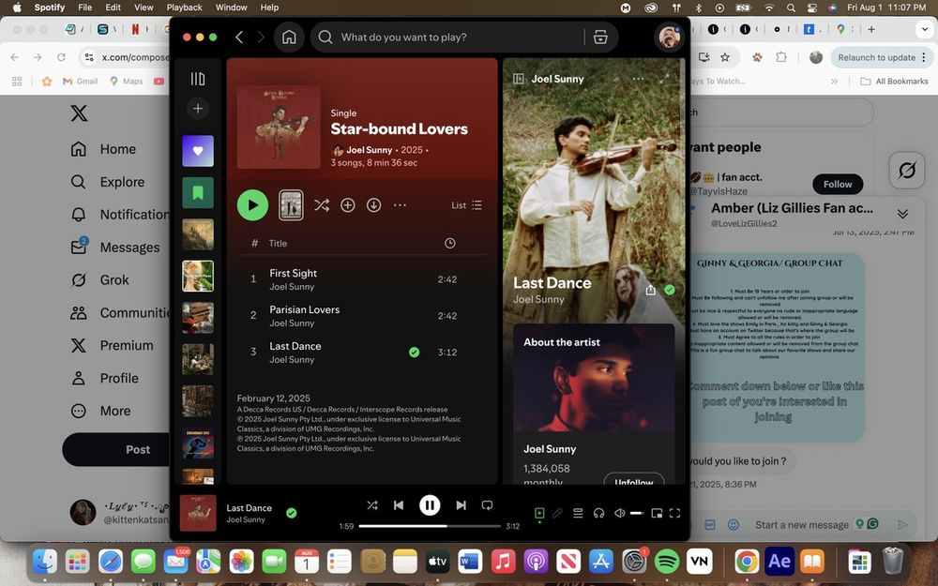Click the Spotify forward navigation arrow

261,38
